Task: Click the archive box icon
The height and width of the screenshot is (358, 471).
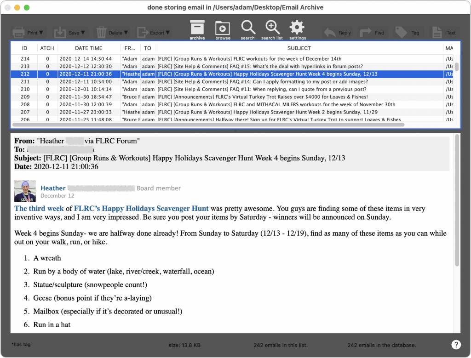Action: 197,28
